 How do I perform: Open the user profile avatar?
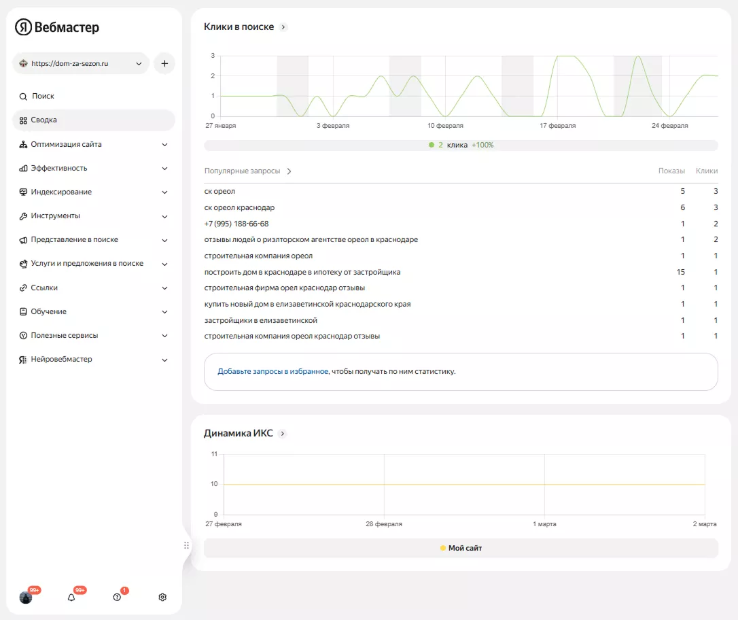click(x=26, y=598)
